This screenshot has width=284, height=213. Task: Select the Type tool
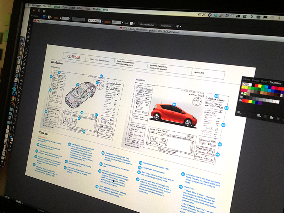pos(27,45)
